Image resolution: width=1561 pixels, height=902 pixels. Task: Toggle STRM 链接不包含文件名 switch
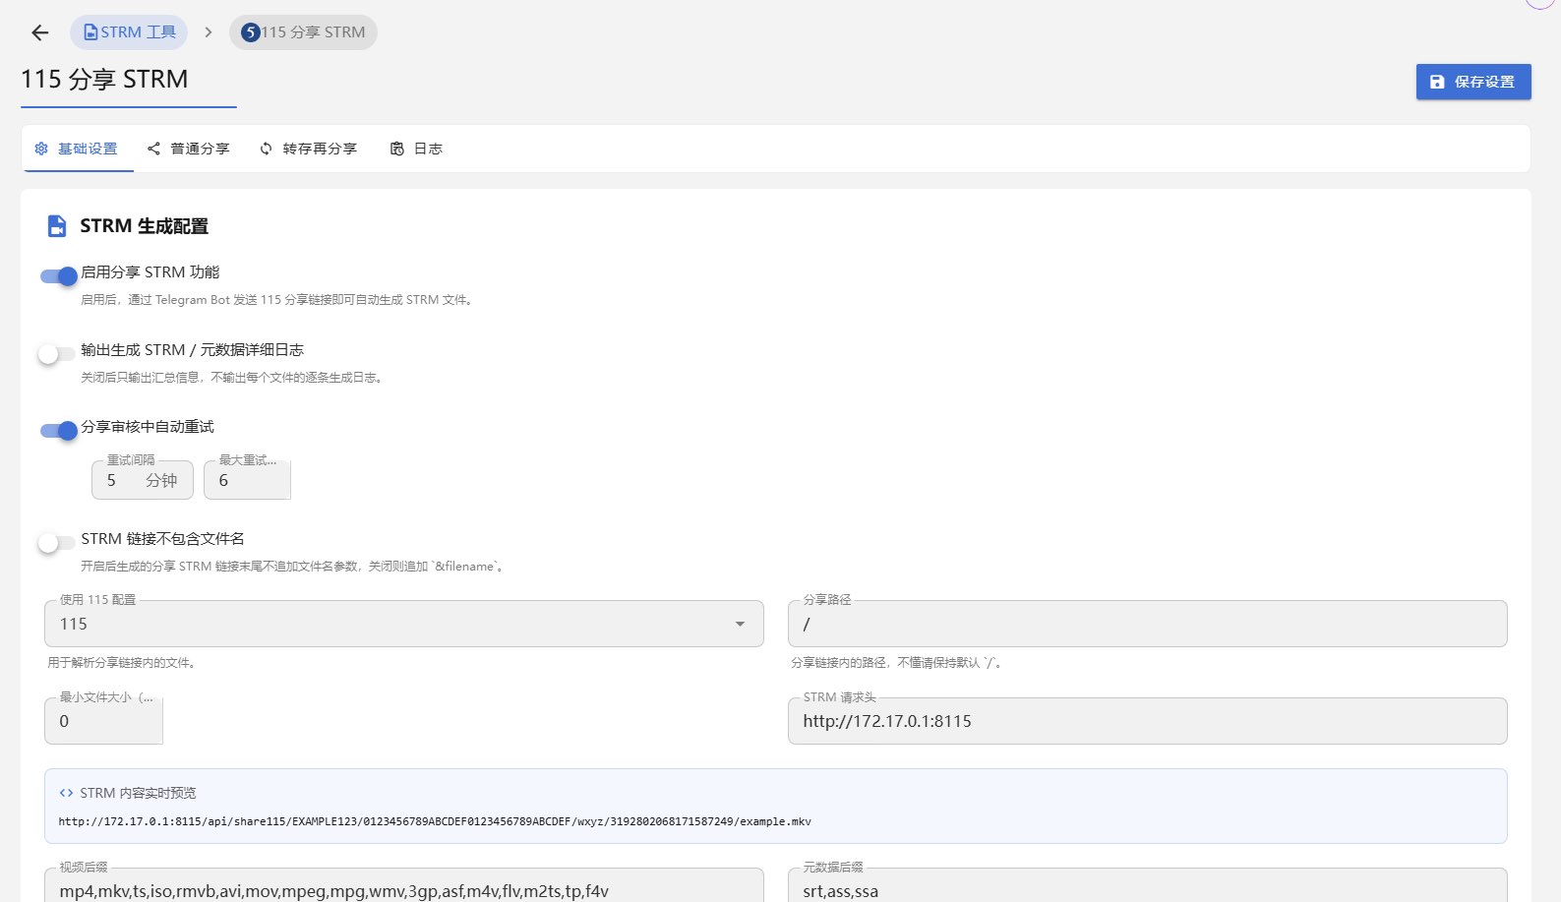pyautogui.click(x=57, y=543)
